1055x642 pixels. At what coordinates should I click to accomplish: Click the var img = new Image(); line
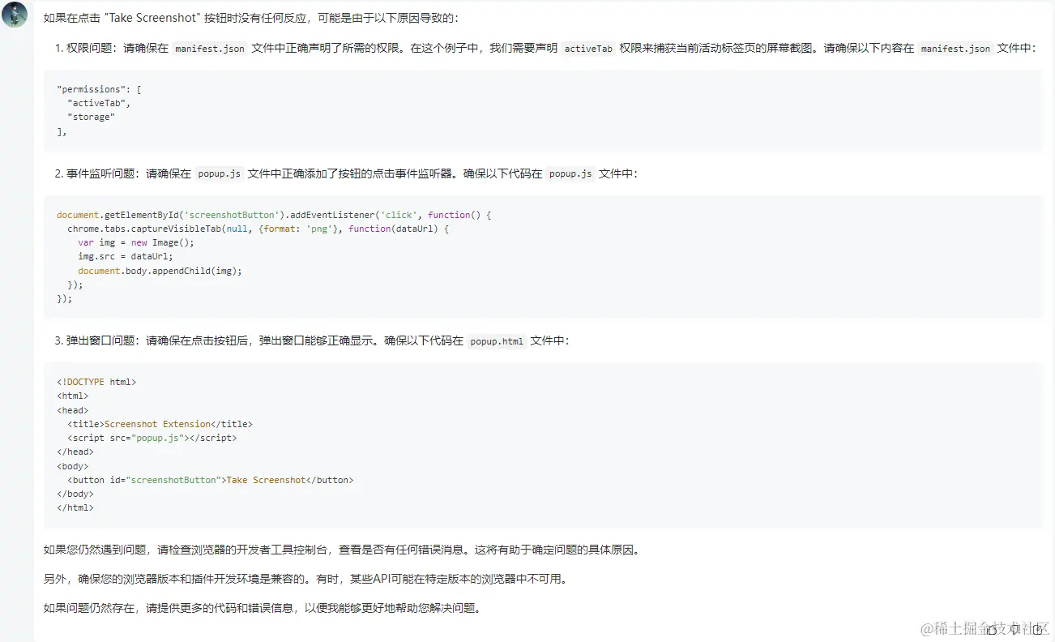click(136, 242)
